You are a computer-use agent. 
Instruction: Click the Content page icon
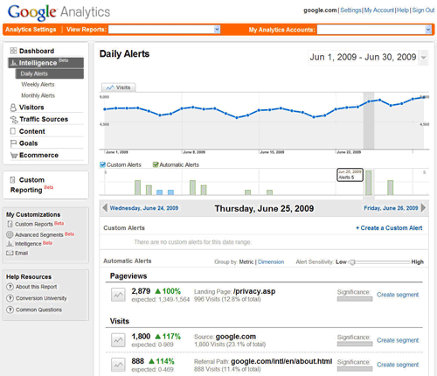click(x=13, y=131)
